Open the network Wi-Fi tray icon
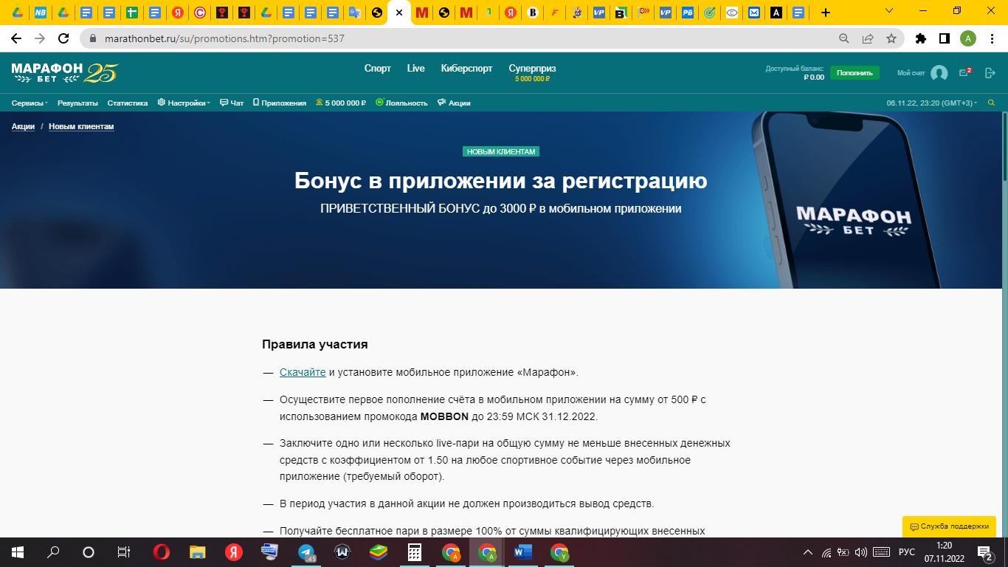The image size is (1008, 567). (x=826, y=551)
